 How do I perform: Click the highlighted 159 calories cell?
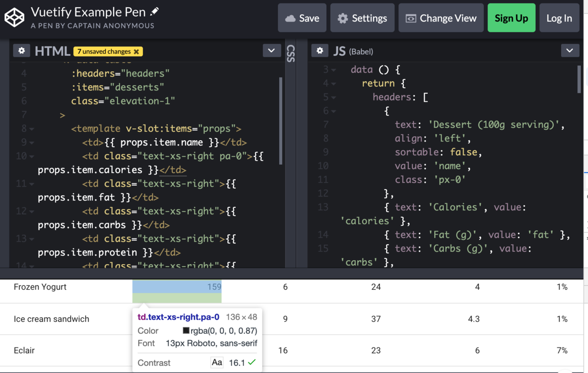177,291
